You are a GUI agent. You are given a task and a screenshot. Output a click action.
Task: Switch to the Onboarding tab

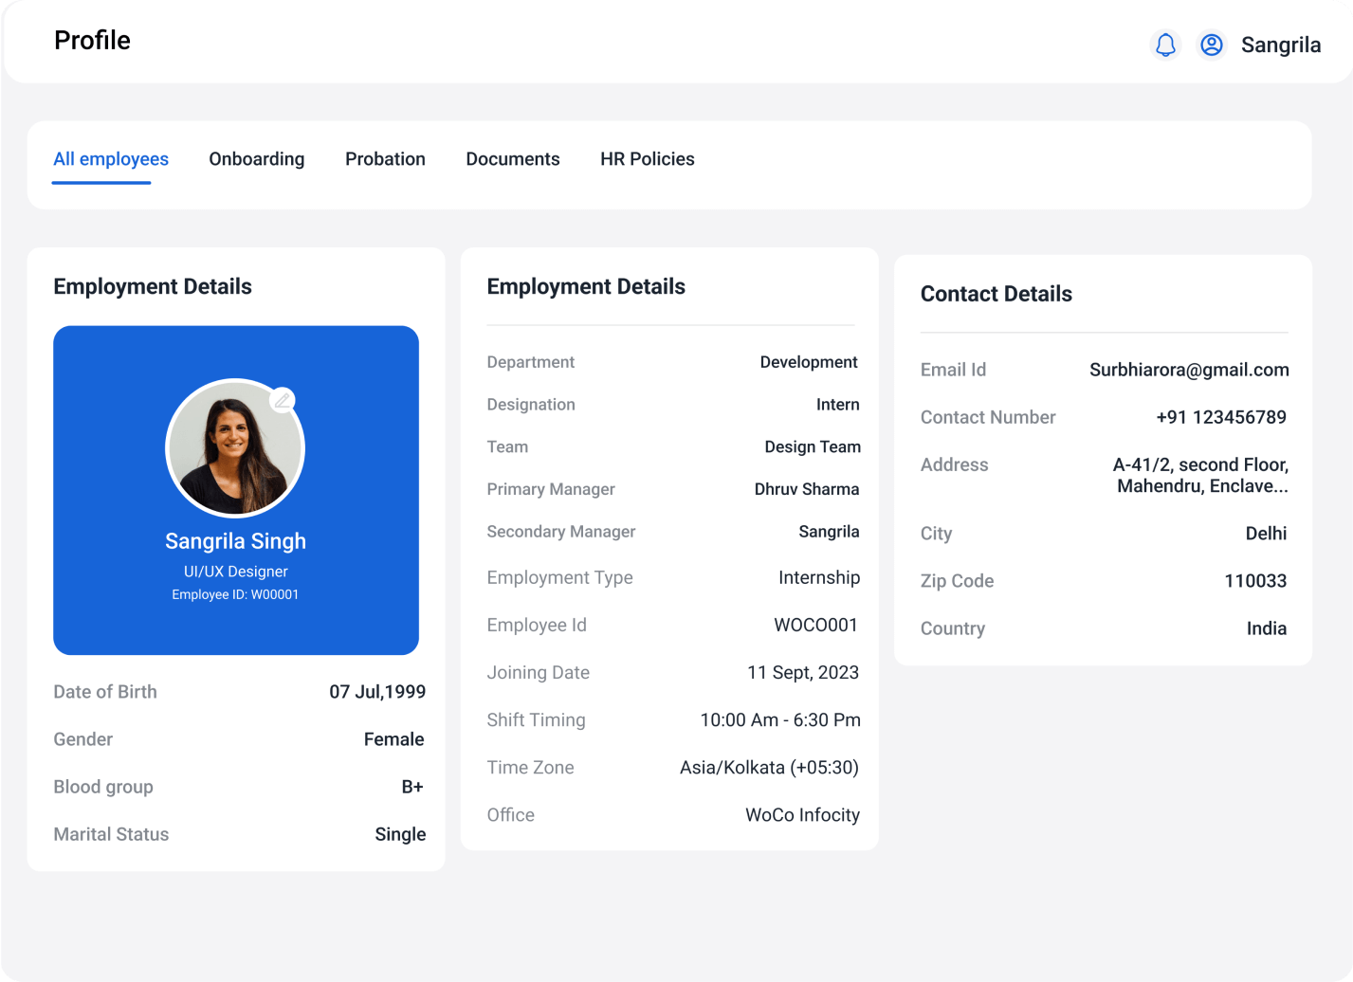click(x=256, y=159)
